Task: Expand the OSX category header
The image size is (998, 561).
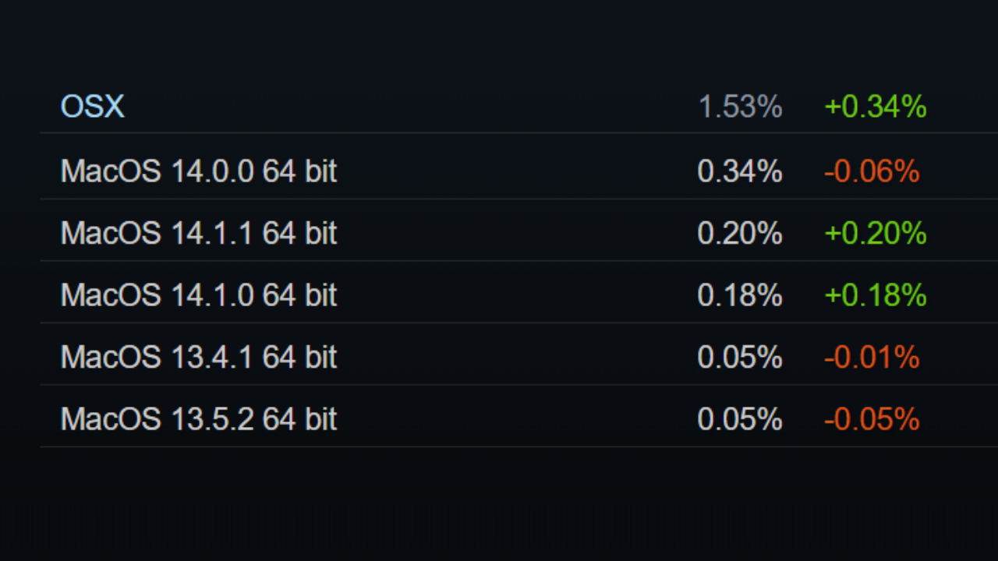Action: pos(93,107)
